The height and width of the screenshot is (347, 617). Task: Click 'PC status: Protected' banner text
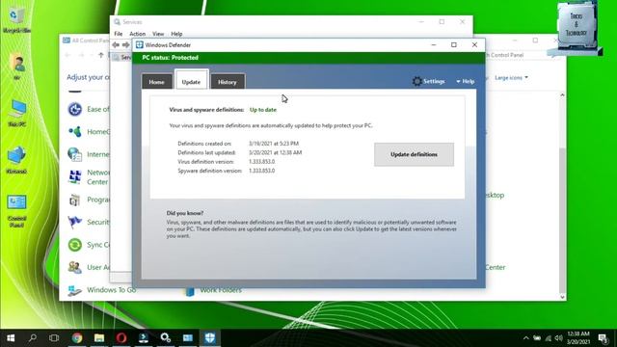(171, 58)
